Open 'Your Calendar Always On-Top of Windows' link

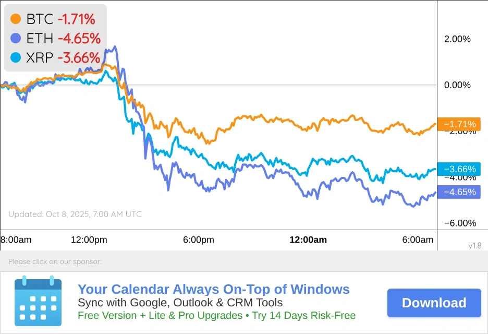(x=213, y=289)
